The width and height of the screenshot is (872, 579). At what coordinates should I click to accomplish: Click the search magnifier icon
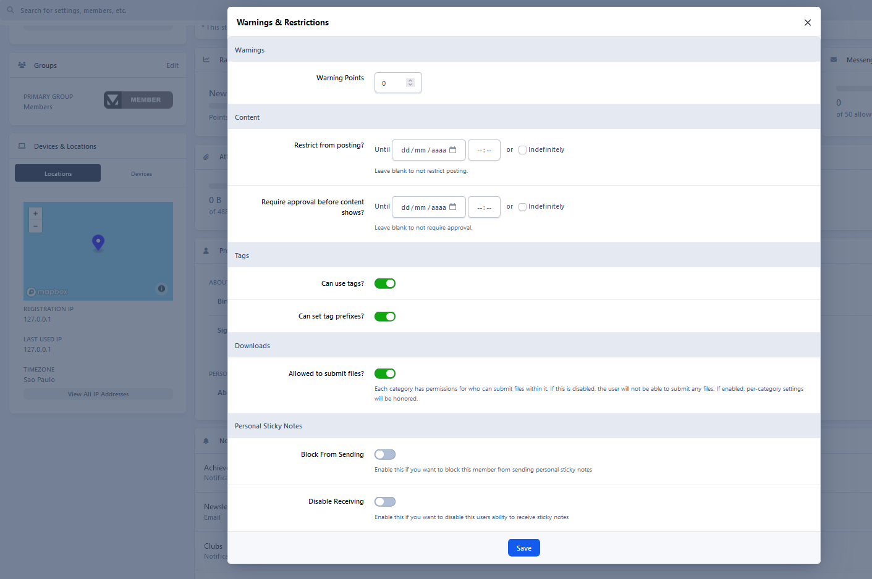click(x=11, y=10)
